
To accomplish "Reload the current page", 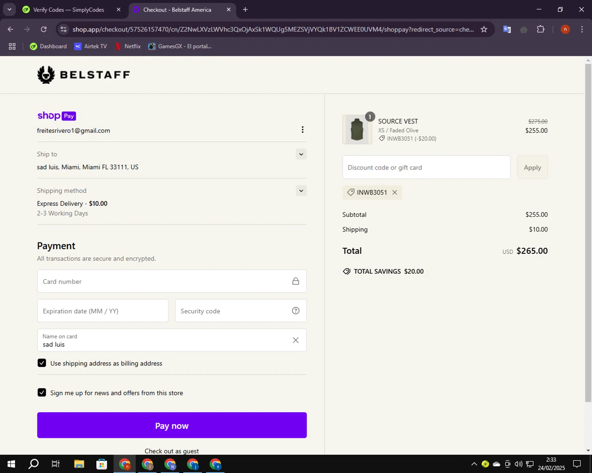I will pos(44,29).
